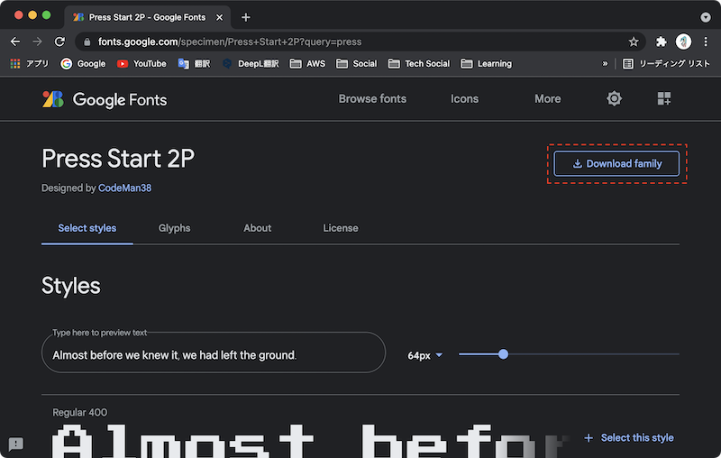Switch to the About tab
This screenshot has width=721, height=458.
[x=257, y=228]
